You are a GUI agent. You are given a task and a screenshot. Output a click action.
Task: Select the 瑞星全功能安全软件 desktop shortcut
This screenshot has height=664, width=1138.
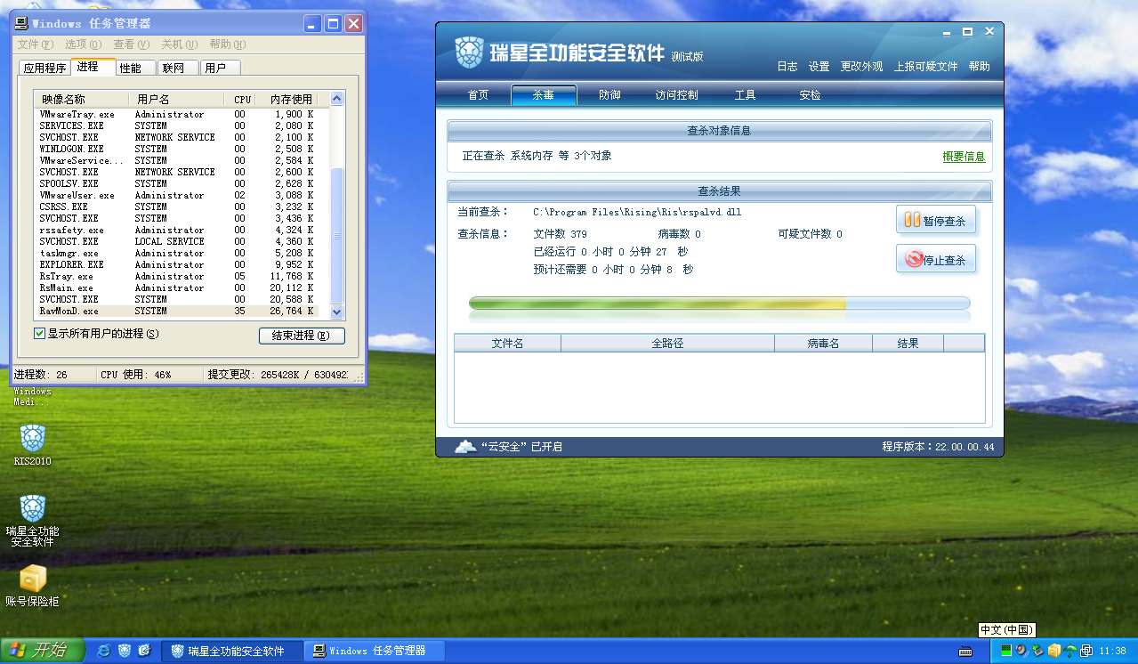tap(33, 521)
